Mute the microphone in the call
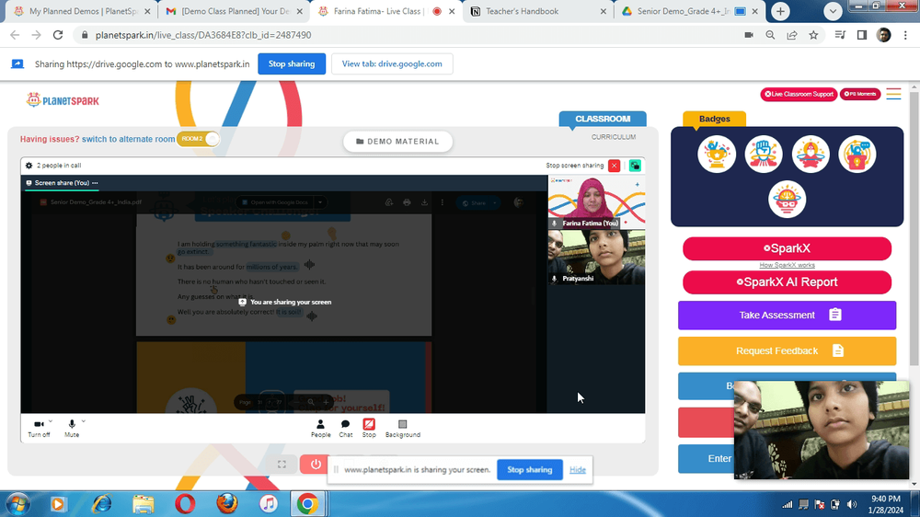Viewport: 920px width, 517px height. tap(72, 429)
